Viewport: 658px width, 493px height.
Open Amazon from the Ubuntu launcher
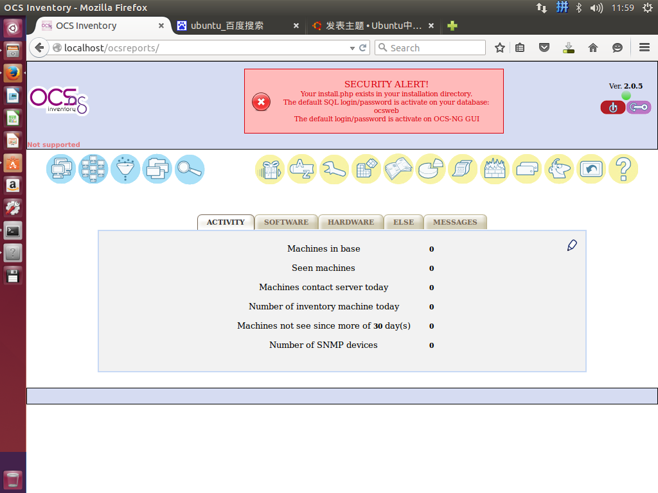(13, 186)
